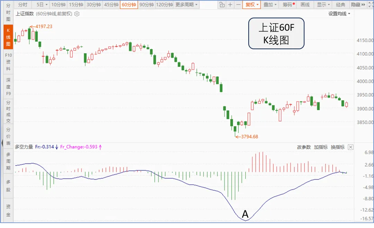The image size is (374, 228).
Task: Click the 上证指数 chart title
Action: click(x=25, y=14)
